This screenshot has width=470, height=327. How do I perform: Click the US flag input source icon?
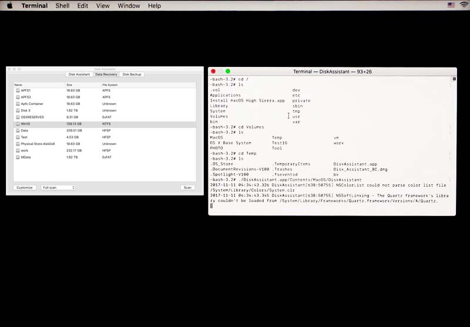pos(451,5)
